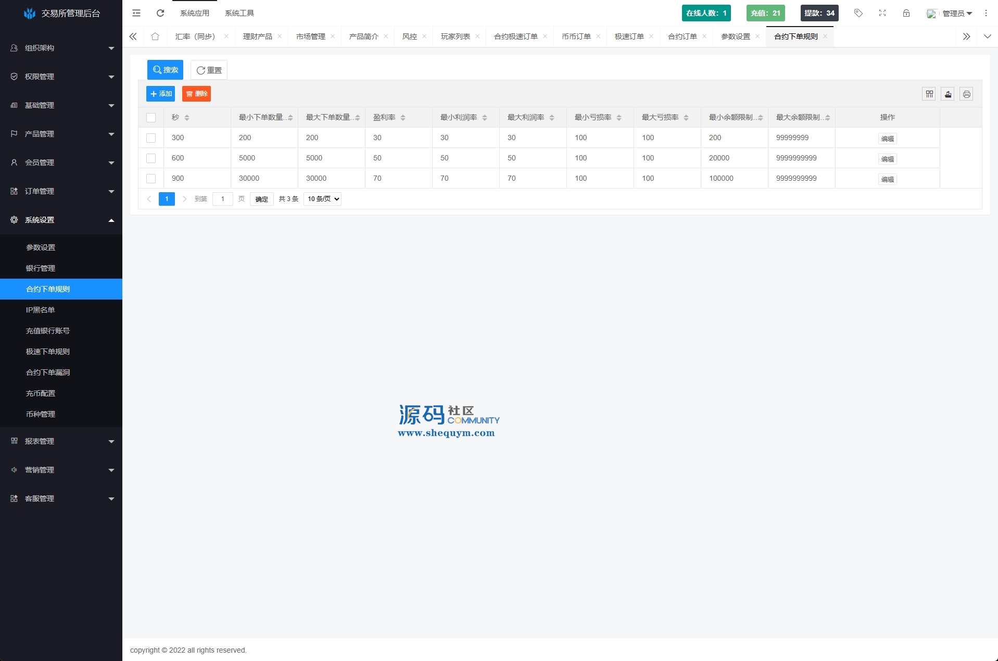Open the 10 条/页 page size dropdown
This screenshot has width=998, height=661.
[322, 199]
